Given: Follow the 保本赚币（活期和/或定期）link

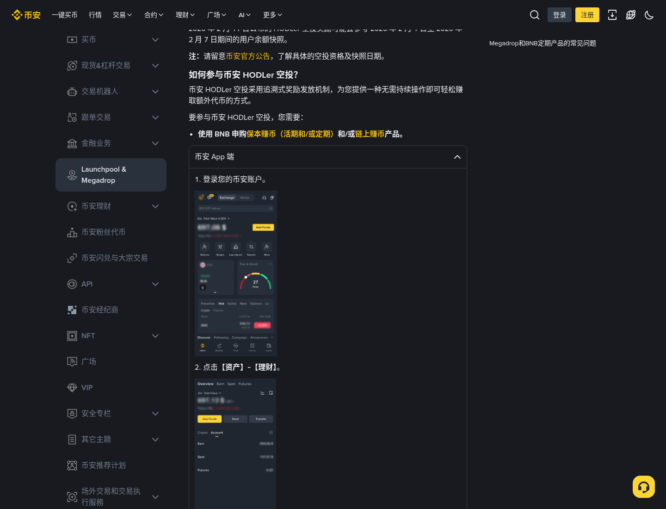Looking at the screenshot, I should coord(292,134).
